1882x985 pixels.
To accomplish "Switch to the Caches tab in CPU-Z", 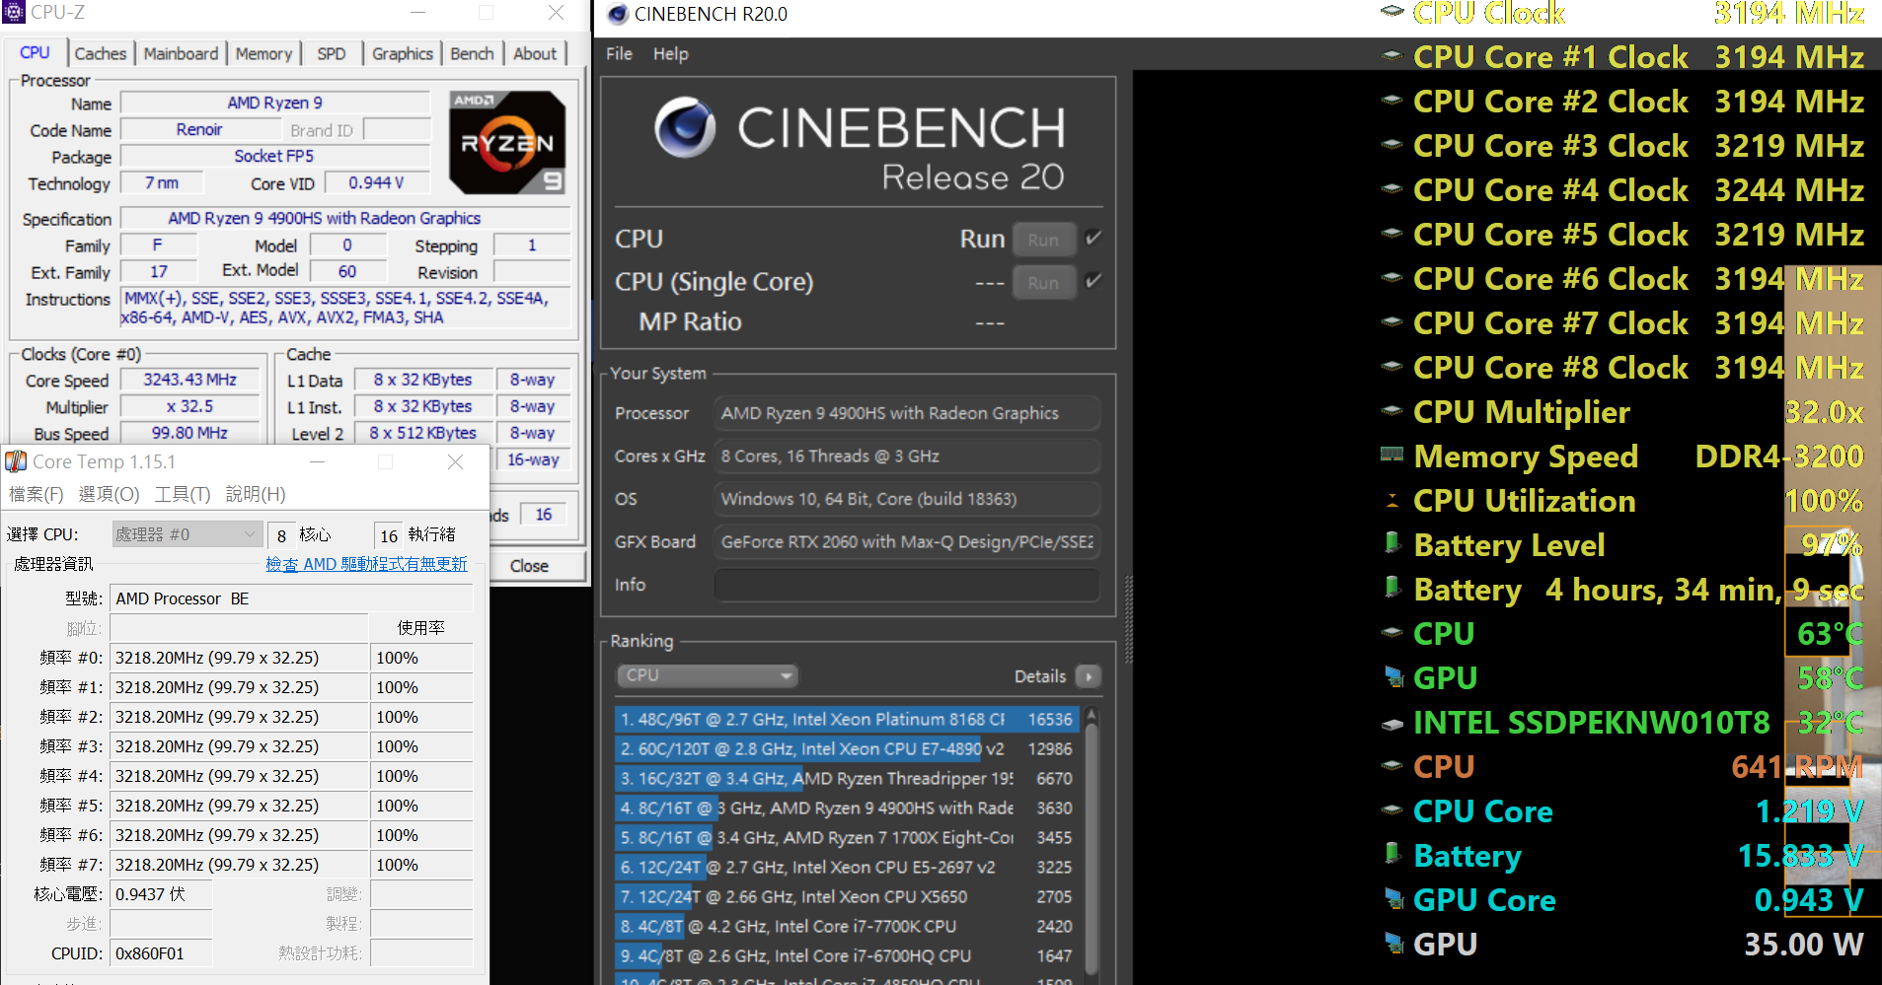I will tap(100, 54).
